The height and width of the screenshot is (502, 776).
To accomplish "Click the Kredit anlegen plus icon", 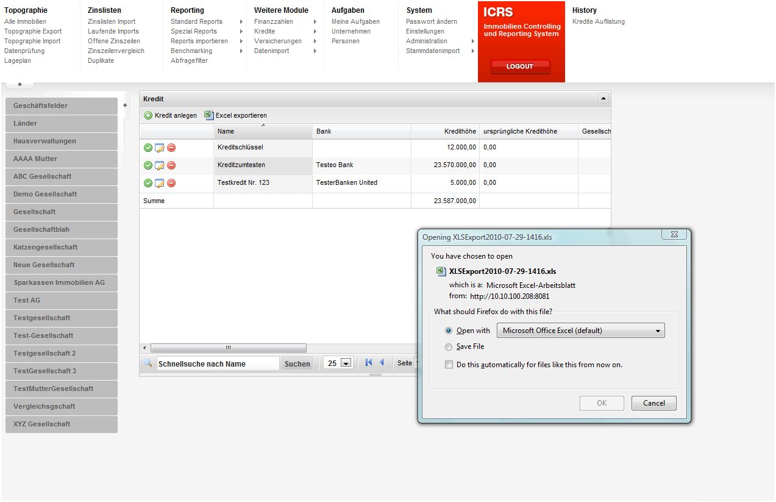I will 148,115.
